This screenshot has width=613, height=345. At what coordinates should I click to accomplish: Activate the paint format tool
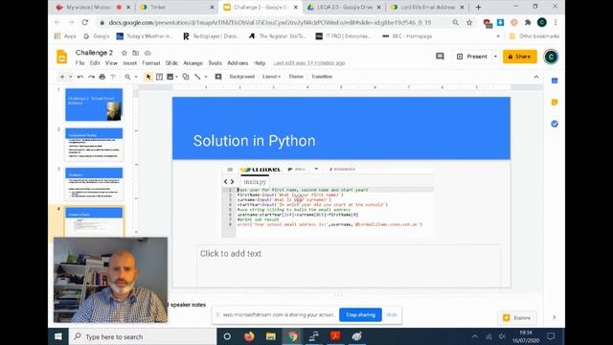click(113, 77)
